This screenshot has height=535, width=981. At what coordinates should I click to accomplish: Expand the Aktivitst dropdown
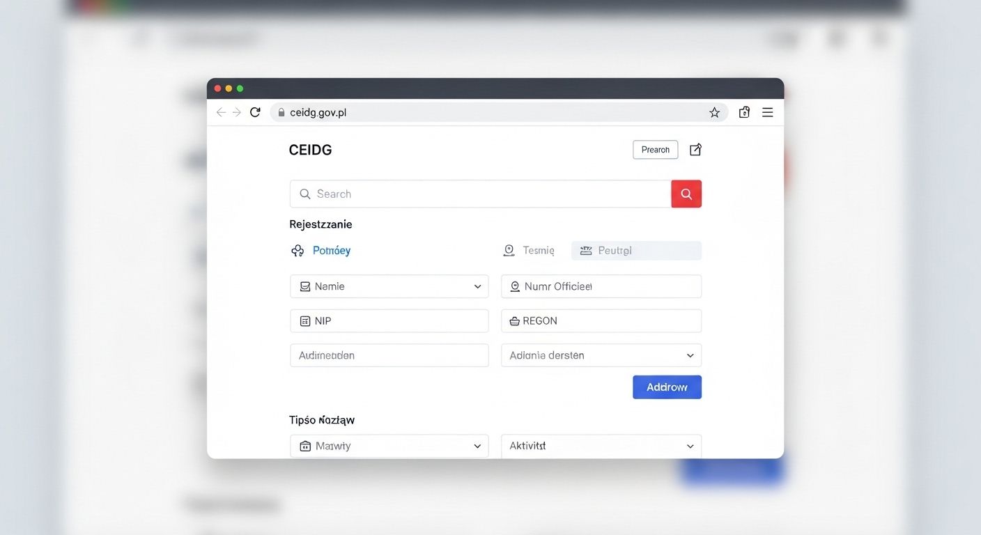pyautogui.click(x=601, y=446)
